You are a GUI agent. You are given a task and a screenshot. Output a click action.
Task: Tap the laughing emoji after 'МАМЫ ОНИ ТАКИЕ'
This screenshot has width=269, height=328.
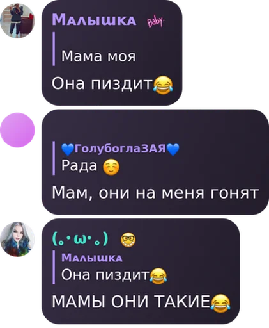click(x=220, y=303)
